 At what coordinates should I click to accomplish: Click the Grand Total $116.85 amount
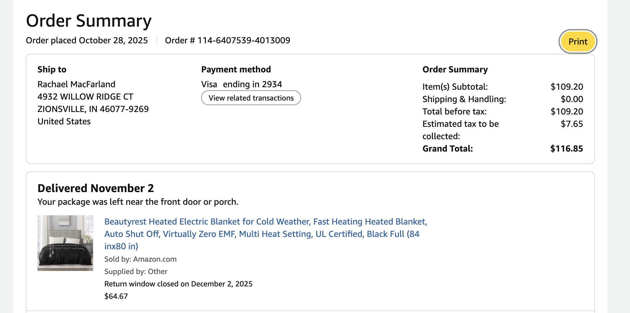point(567,148)
